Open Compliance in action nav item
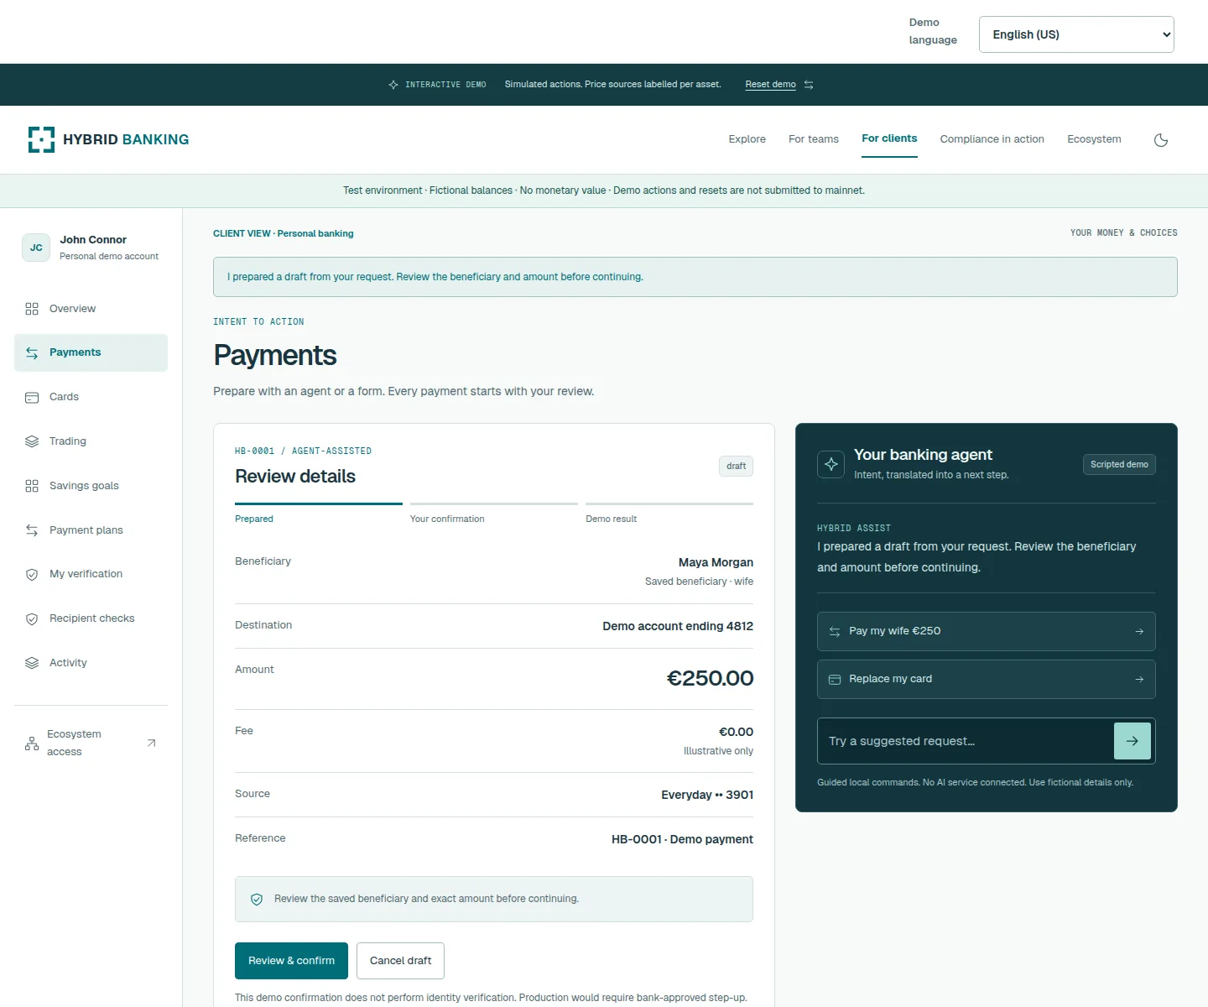Screen dimensions: 1208x1007 pyautogui.click(x=992, y=139)
